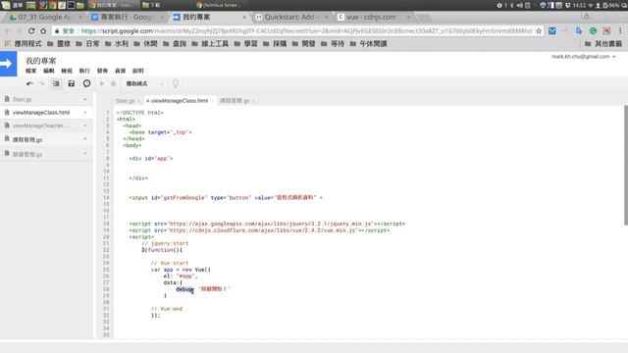628x353 pixels.
Task: Open dropdown arrow for viewManageClass.html file
Action: [x=85, y=113]
